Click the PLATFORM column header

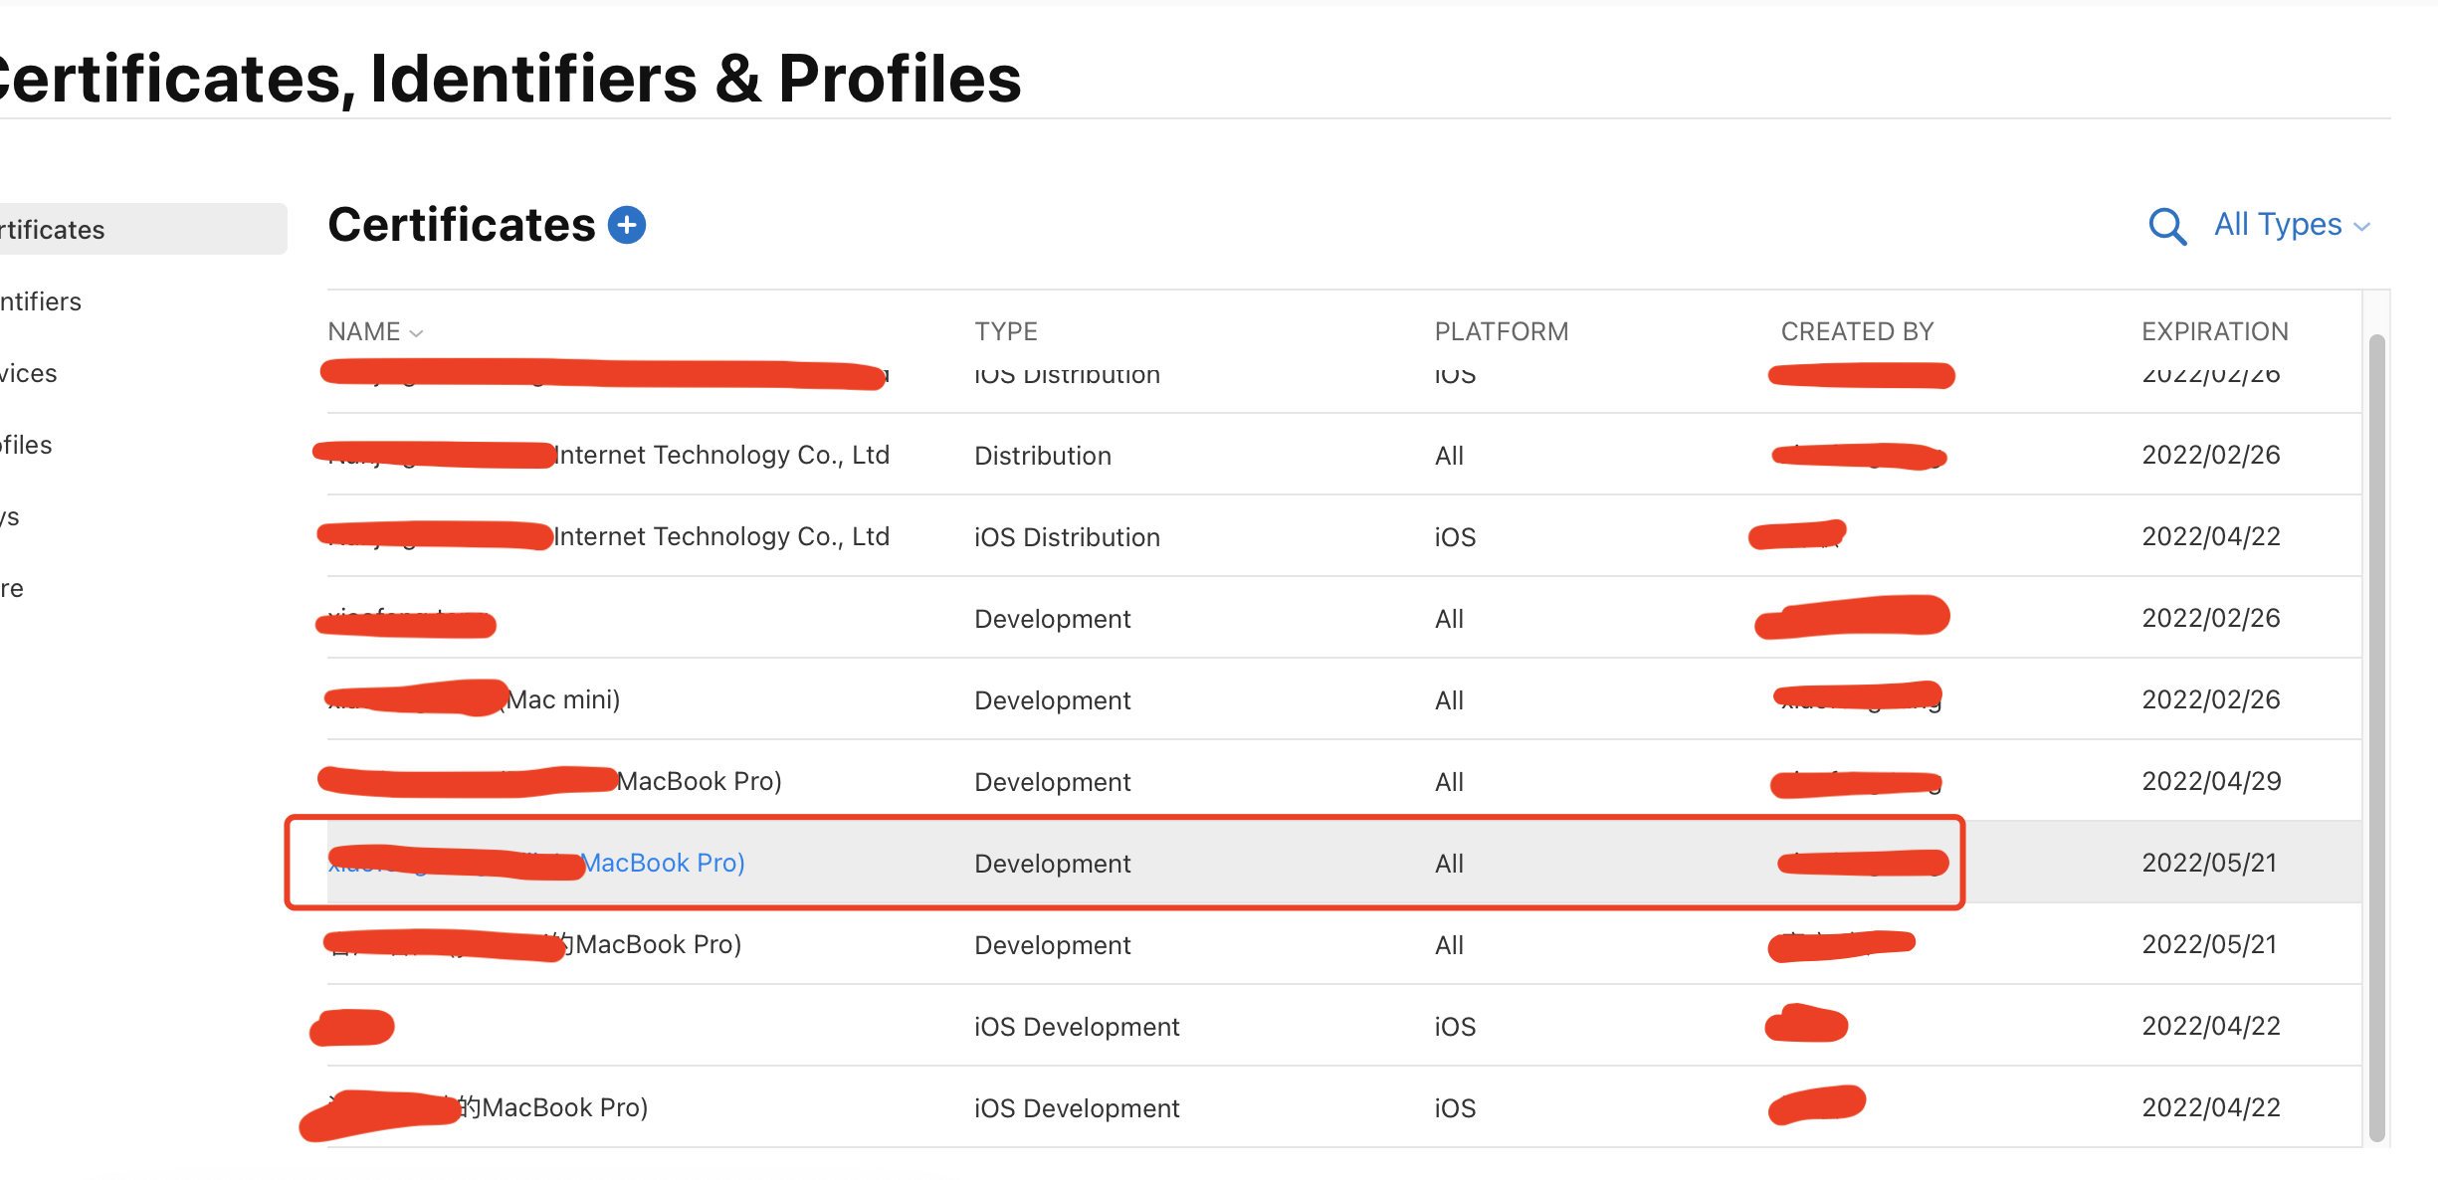coord(1501,331)
